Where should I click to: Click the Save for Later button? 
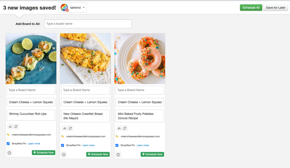point(276,8)
